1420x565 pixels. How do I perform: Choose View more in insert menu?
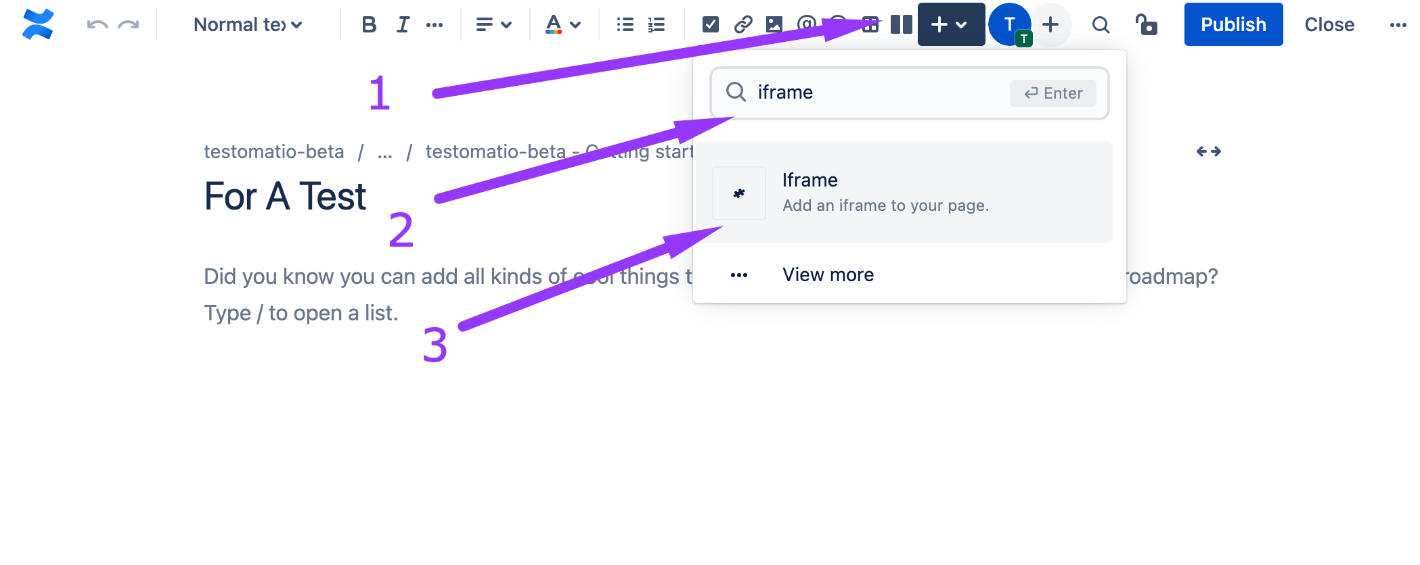(x=828, y=275)
